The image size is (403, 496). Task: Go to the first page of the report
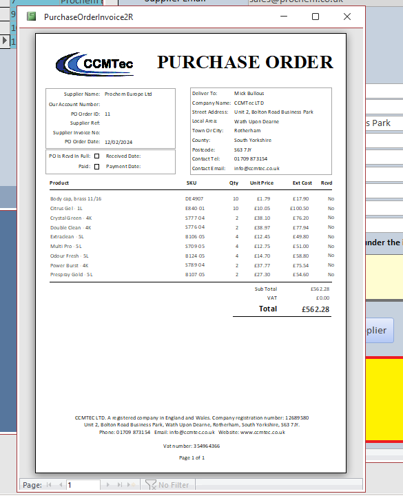tap(49, 484)
